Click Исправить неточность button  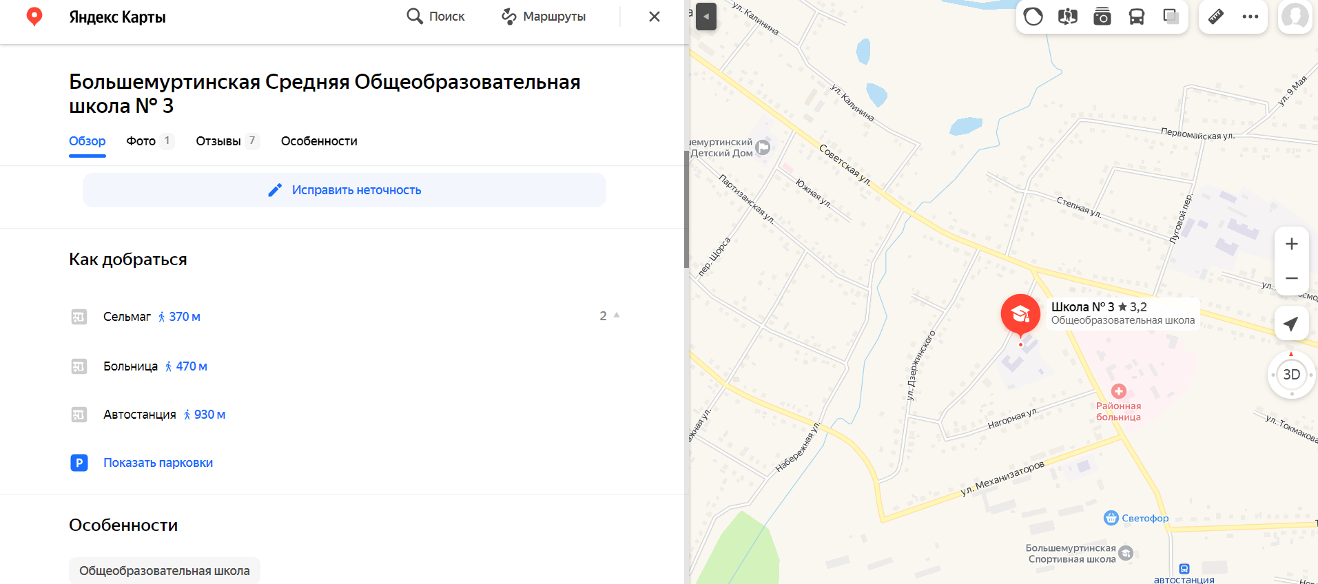pyautogui.click(x=344, y=190)
